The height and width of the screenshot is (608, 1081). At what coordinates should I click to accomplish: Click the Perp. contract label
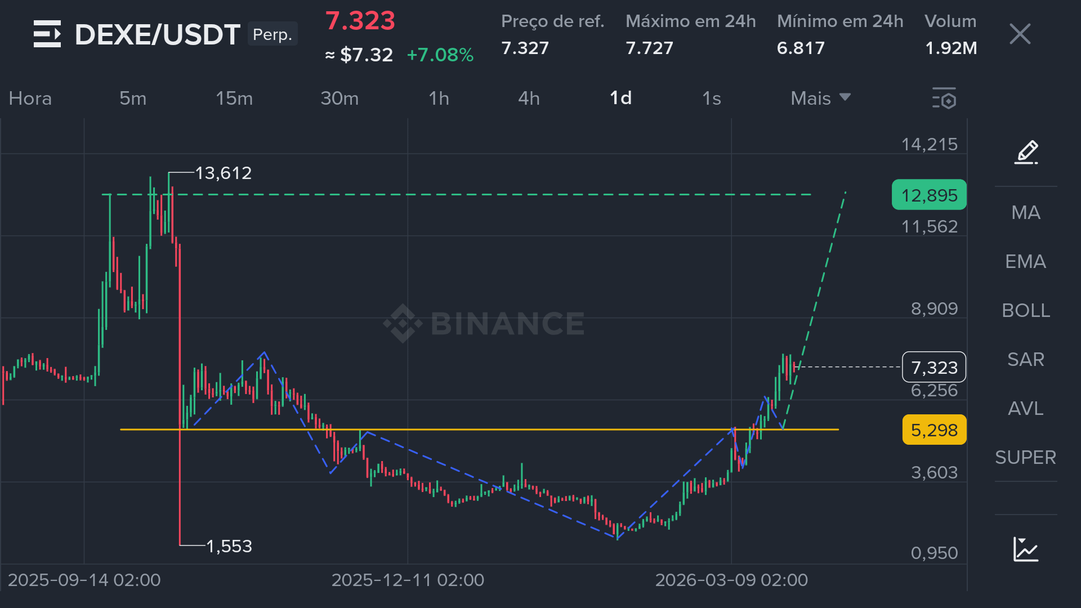pyautogui.click(x=273, y=34)
